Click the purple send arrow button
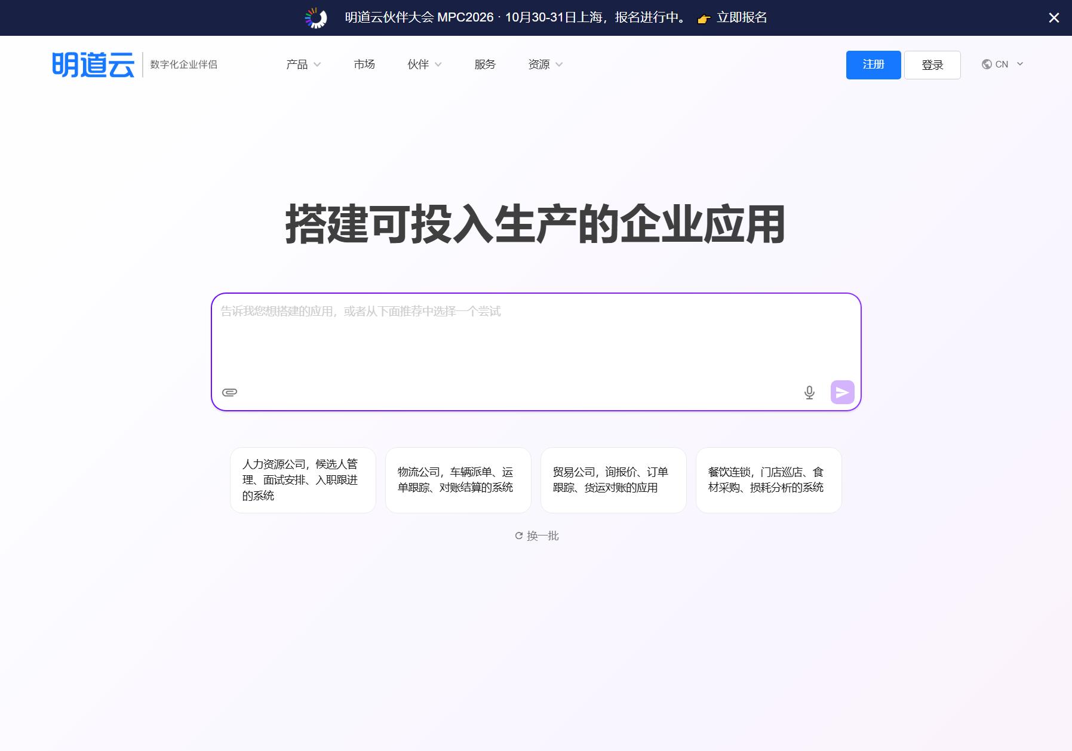 coord(843,392)
